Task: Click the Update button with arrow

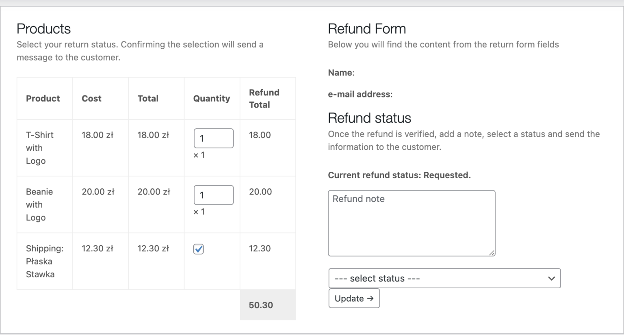Action: click(353, 298)
